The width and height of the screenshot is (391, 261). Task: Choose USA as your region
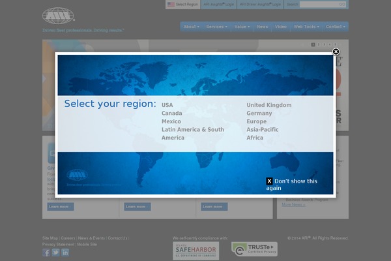coord(167,105)
